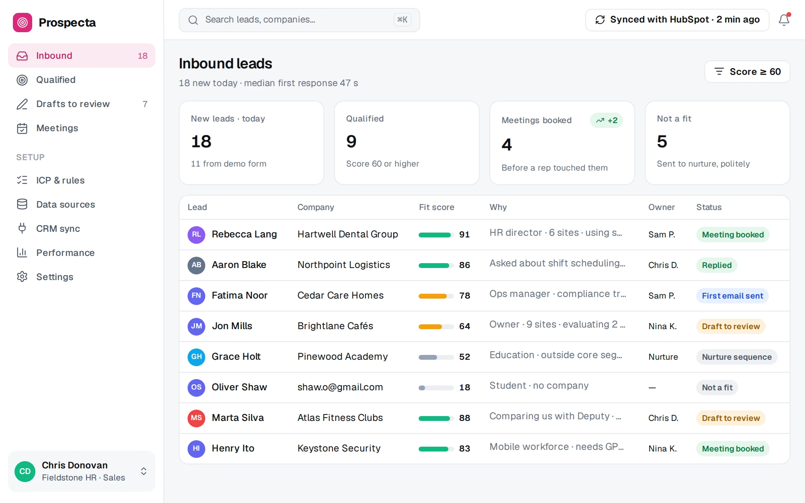Click the Qualified target icon
This screenshot has height=503, width=805.
(x=22, y=80)
